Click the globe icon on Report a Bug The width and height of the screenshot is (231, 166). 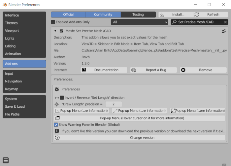pyautogui.click(x=133, y=70)
